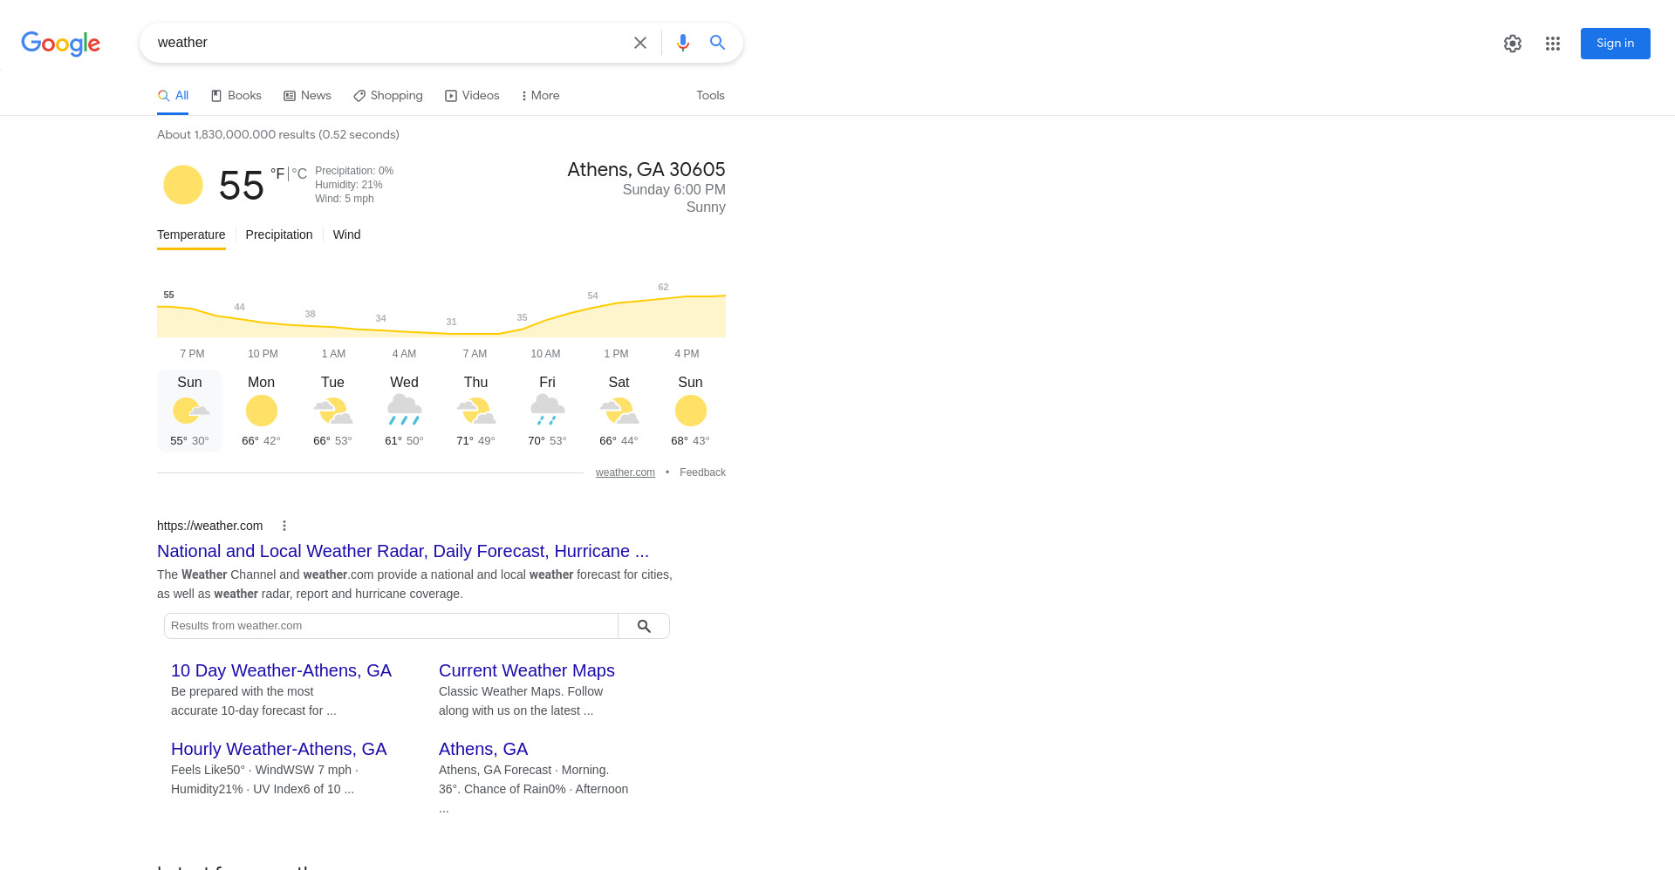Open Videos results tab
Image resolution: width=1675 pixels, height=870 pixels.
(x=472, y=96)
